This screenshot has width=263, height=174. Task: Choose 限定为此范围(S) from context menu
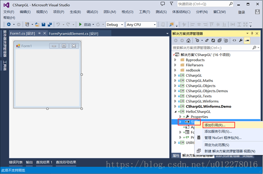[x=216, y=145]
